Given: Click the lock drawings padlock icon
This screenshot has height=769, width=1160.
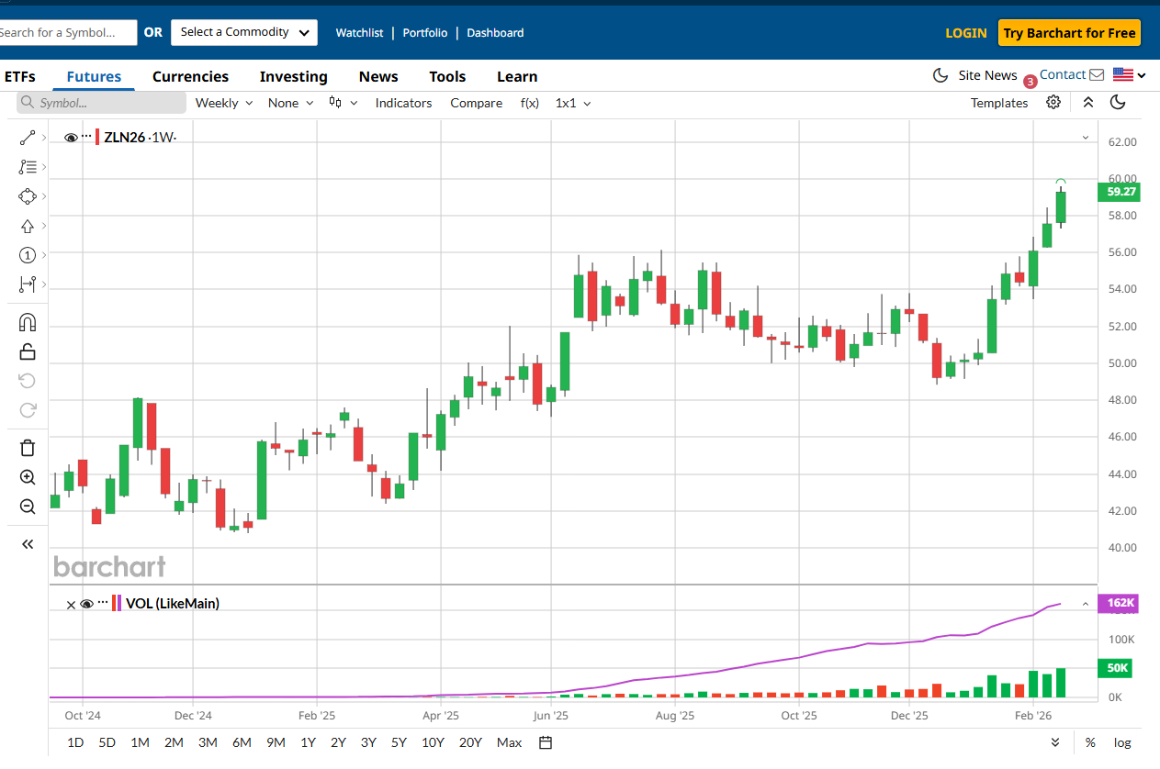Looking at the screenshot, I should point(28,351).
